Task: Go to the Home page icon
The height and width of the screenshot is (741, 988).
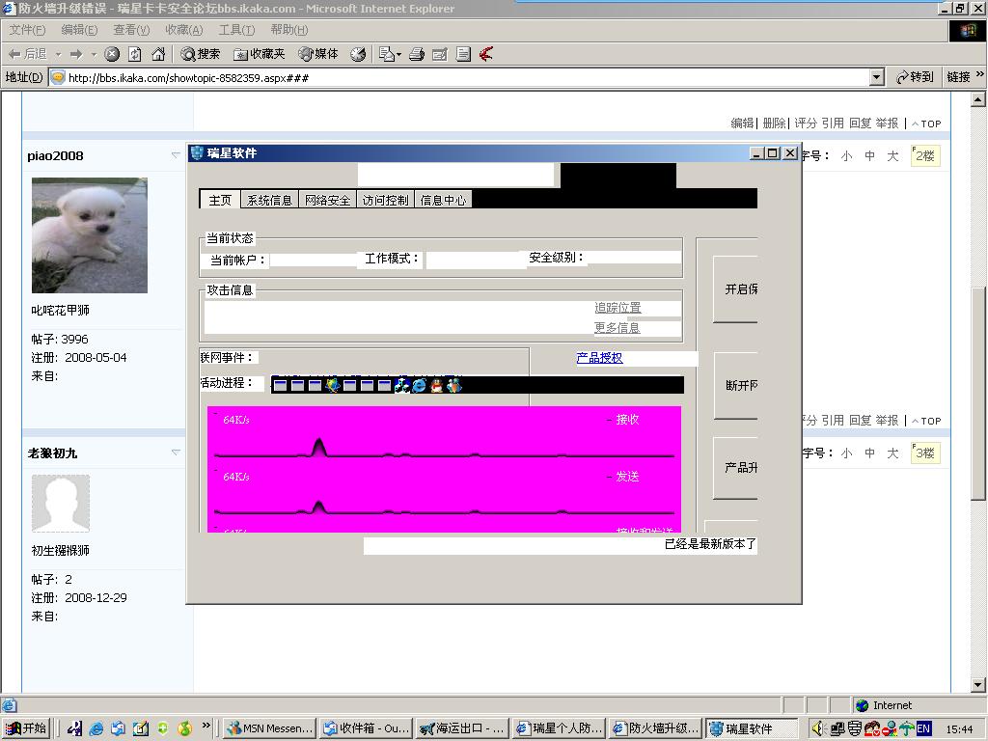Action: pos(158,54)
